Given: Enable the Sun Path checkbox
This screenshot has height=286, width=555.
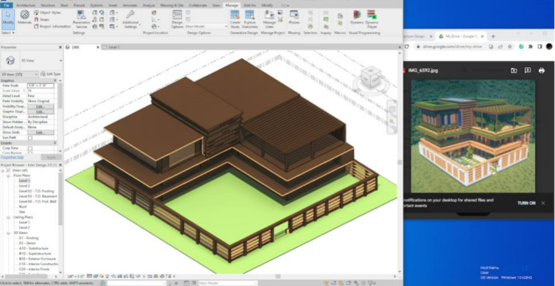Looking at the screenshot, I should (x=30, y=137).
